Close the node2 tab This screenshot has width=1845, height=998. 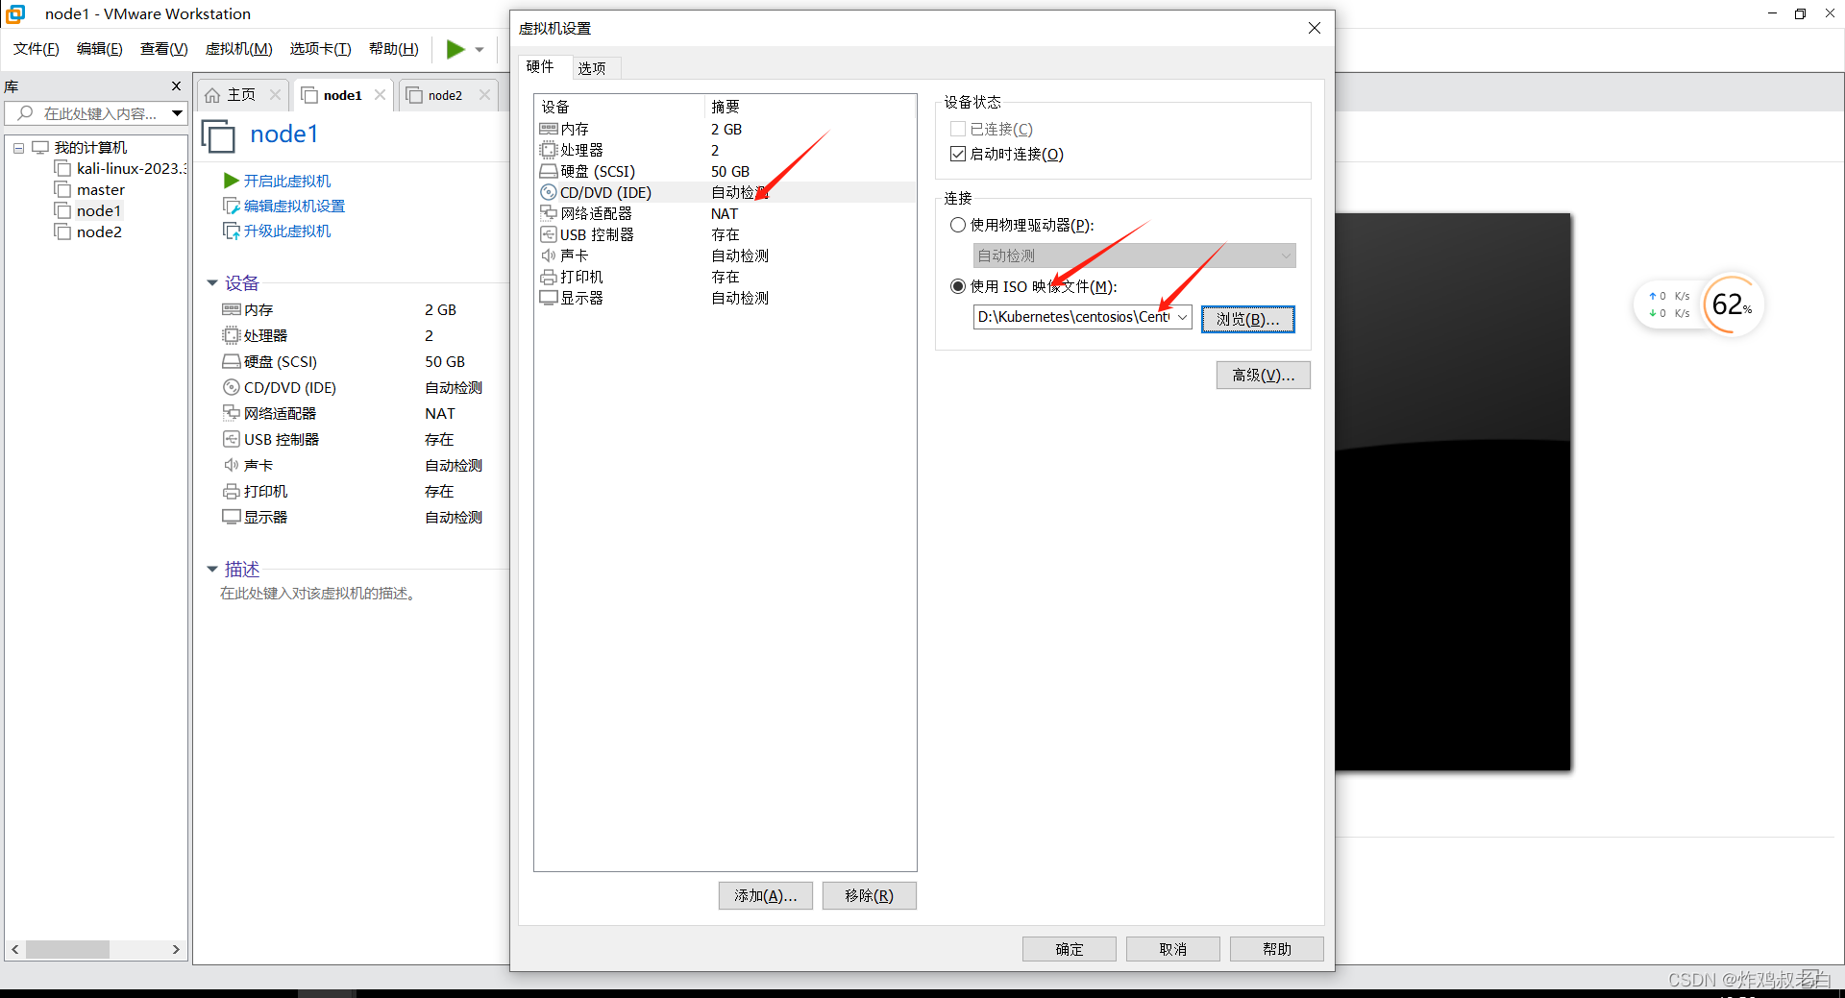[x=484, y=95]
